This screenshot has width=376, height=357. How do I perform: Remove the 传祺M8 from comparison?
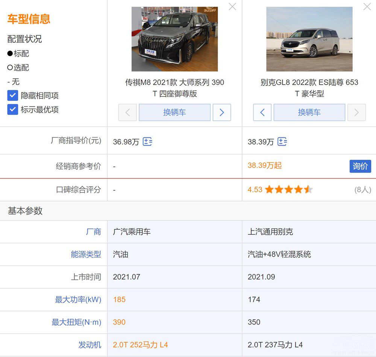point(232,7)
